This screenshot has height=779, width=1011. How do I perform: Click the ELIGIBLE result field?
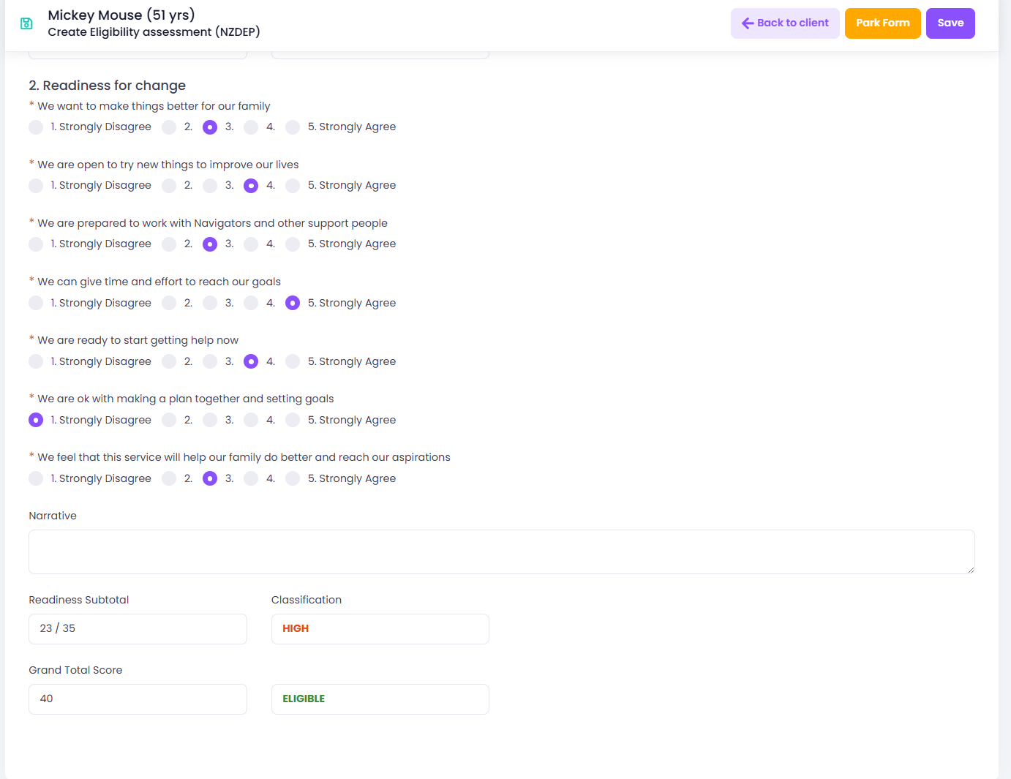(x=380, y=699)
